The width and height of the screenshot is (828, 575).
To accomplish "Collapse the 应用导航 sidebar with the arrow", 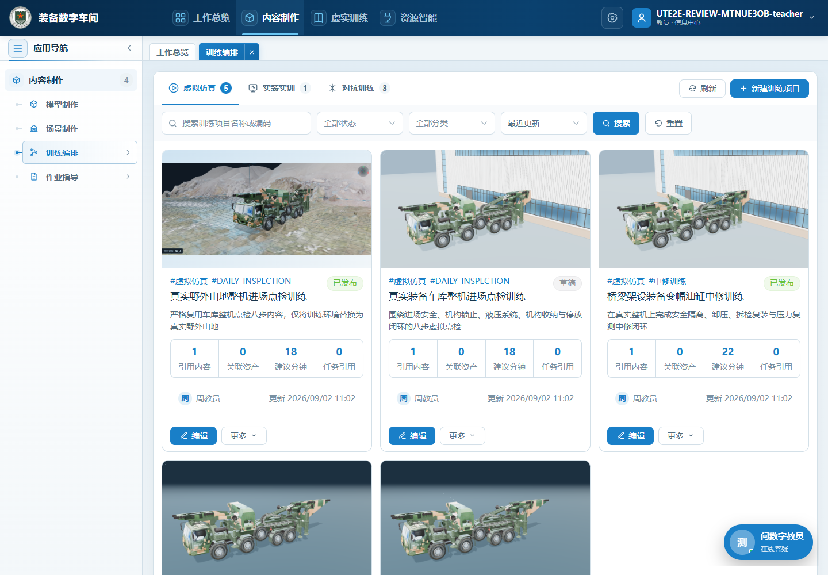I will 129,48.
